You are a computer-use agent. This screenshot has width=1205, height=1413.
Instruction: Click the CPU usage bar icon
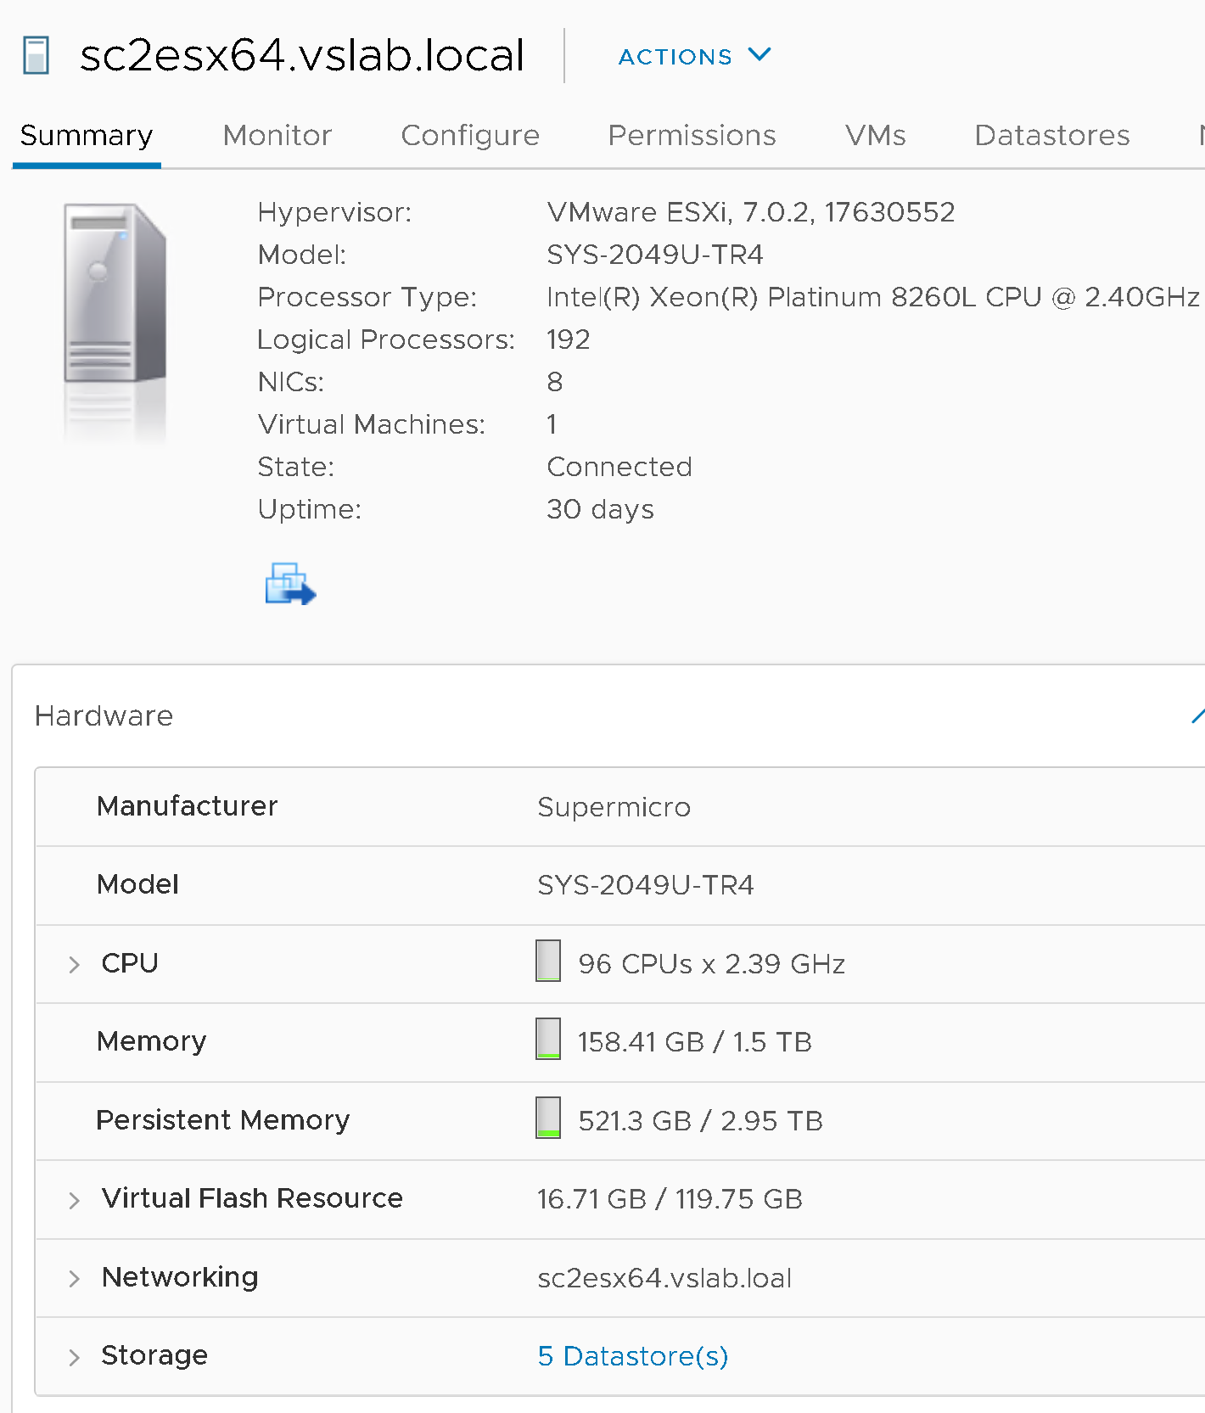click(x=548, y=961)
